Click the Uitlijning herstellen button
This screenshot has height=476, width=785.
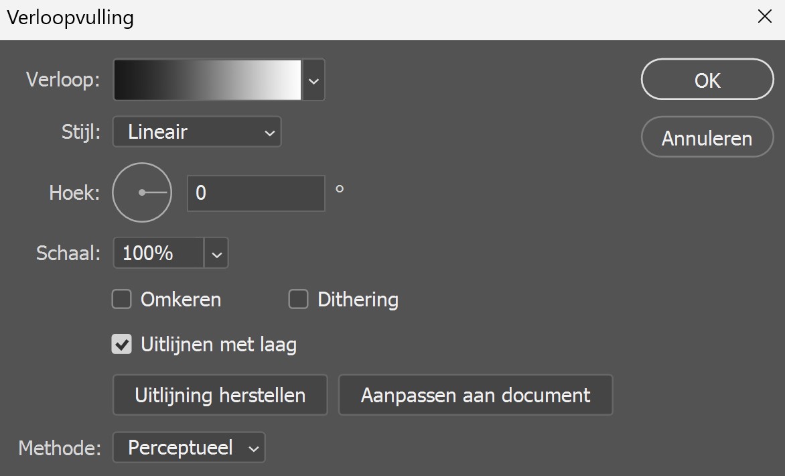(x=220, y=395)
